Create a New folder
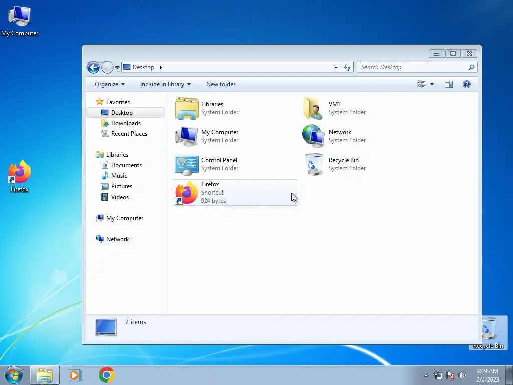The width and height of the screenshot is (513, 385). pyautogui.click(x=221, y=84)
